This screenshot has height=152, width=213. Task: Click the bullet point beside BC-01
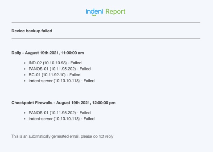click(x=25, y=75)
